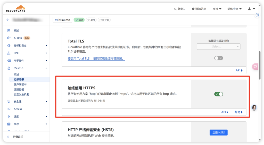Select 概述 under SSL/TLS

(16, 74)
